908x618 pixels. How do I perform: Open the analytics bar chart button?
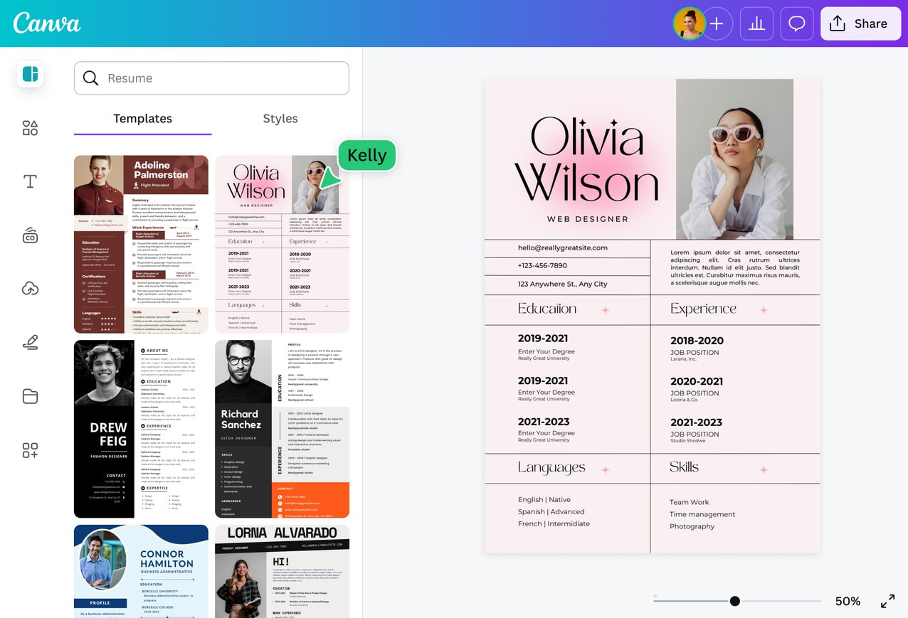click(x=756, y=24)
